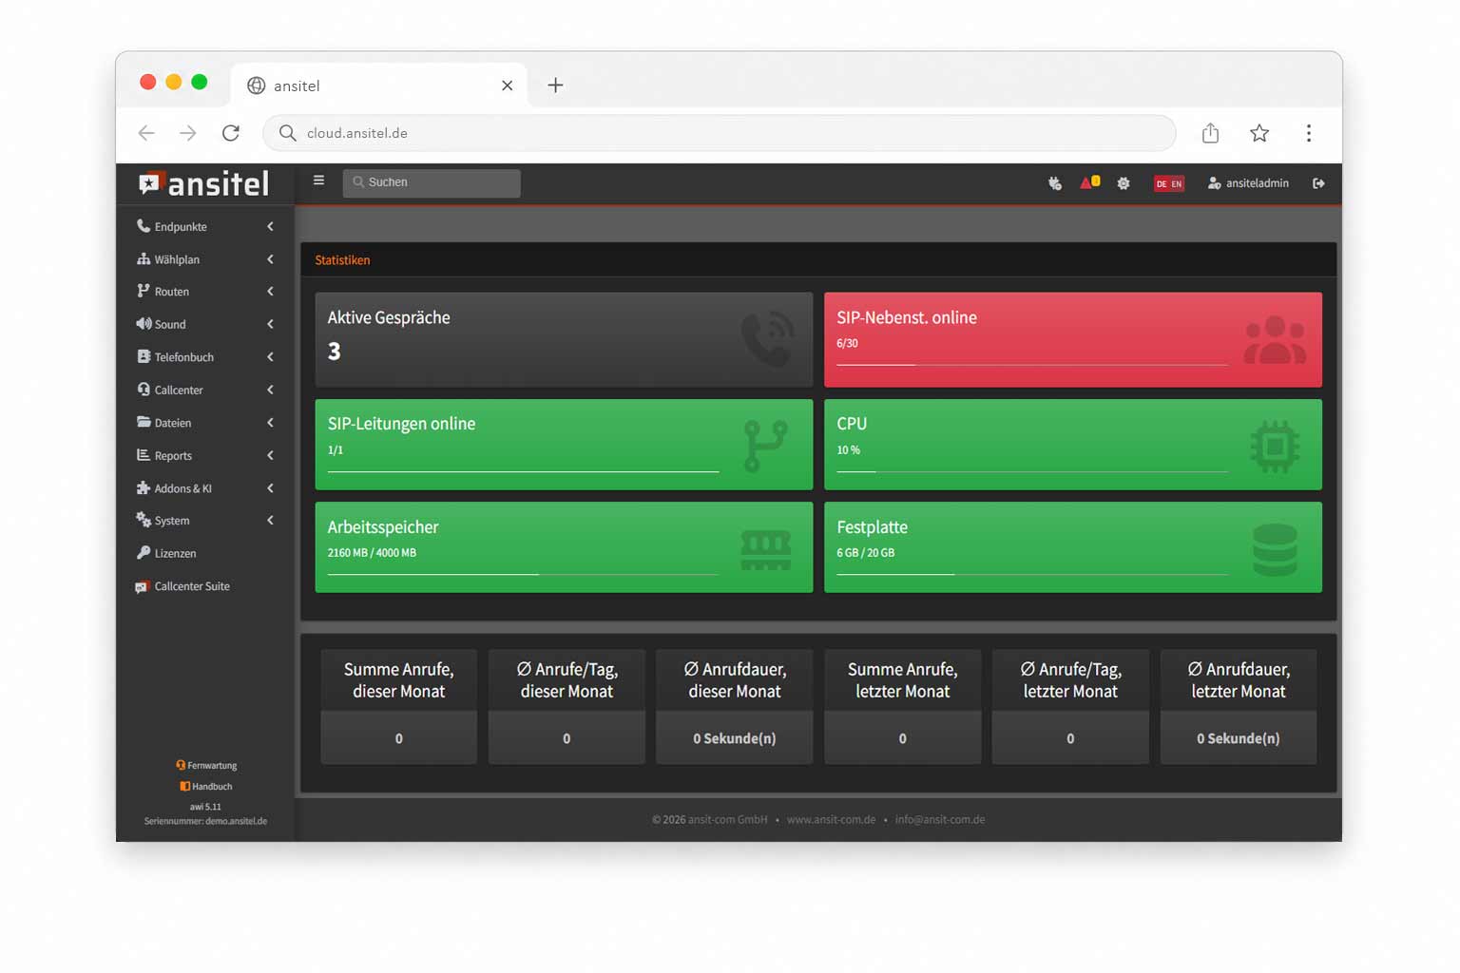The image size is (1460, 973).
Task: Click the gears icon beside System
Action: tap(144, 520)
